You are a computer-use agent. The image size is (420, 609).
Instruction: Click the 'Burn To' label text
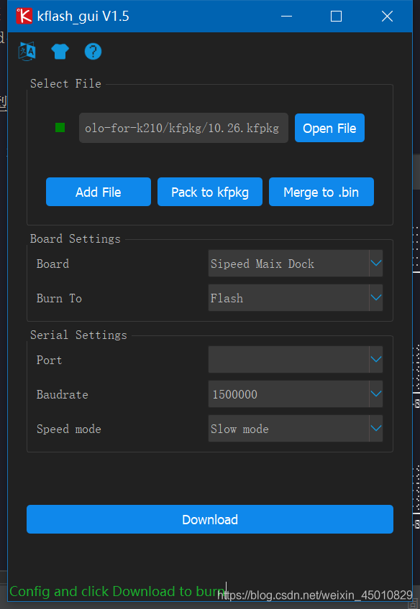point(59,298)
